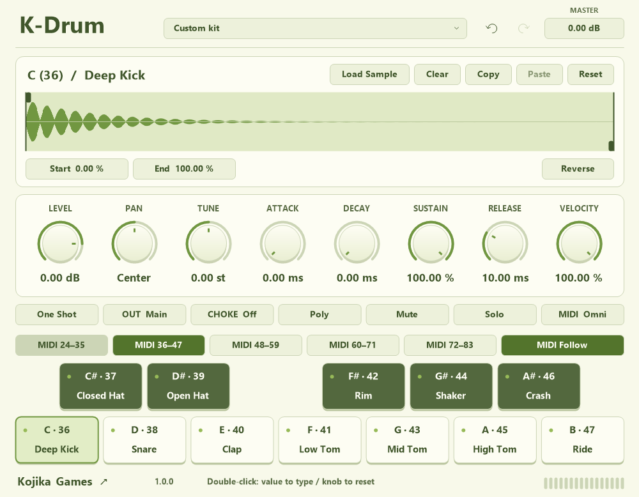Toggle the One Shot mode button

tap(57, 314)
